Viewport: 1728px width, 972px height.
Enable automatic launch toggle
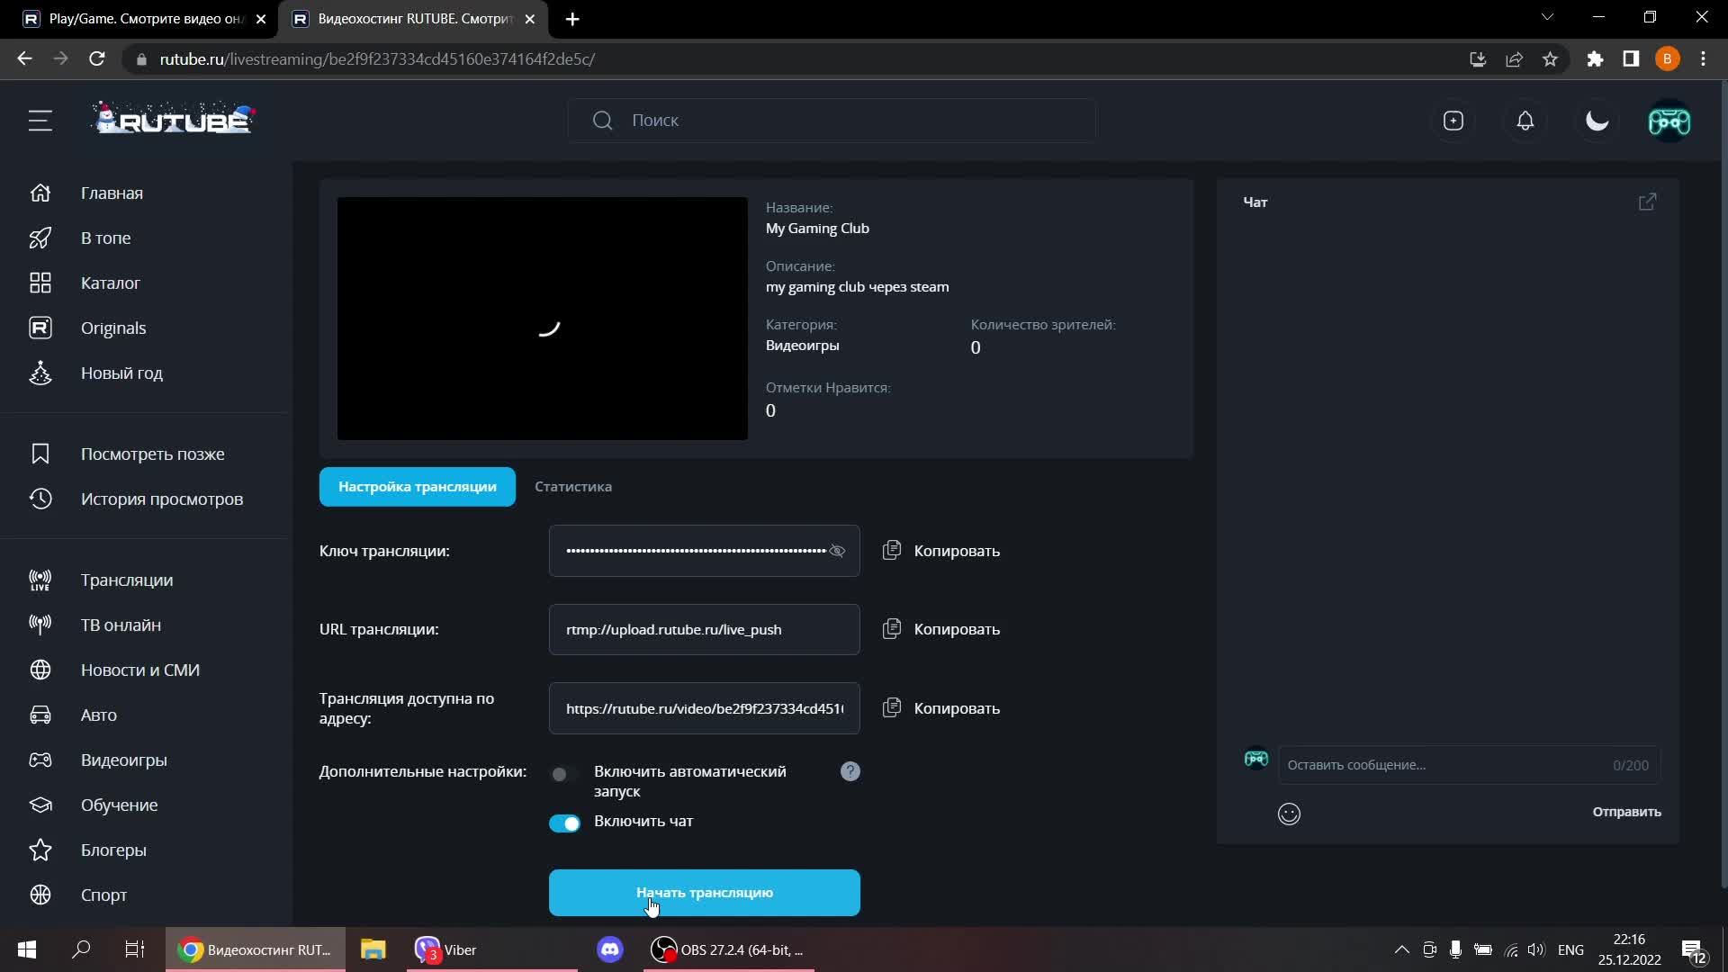coord(563,774)
